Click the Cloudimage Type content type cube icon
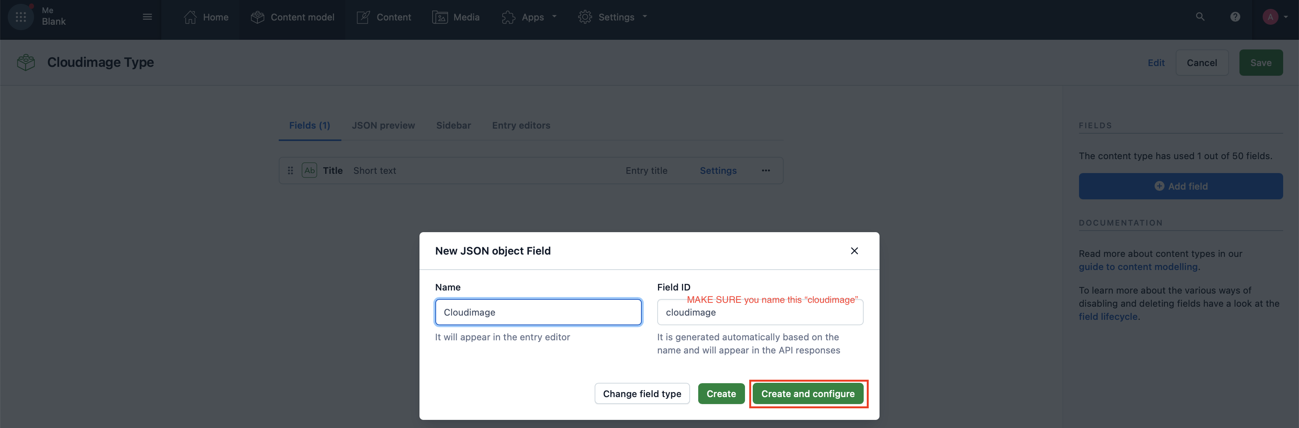Viewport: 1299px width, 428px height. click(x=26, y=63)
